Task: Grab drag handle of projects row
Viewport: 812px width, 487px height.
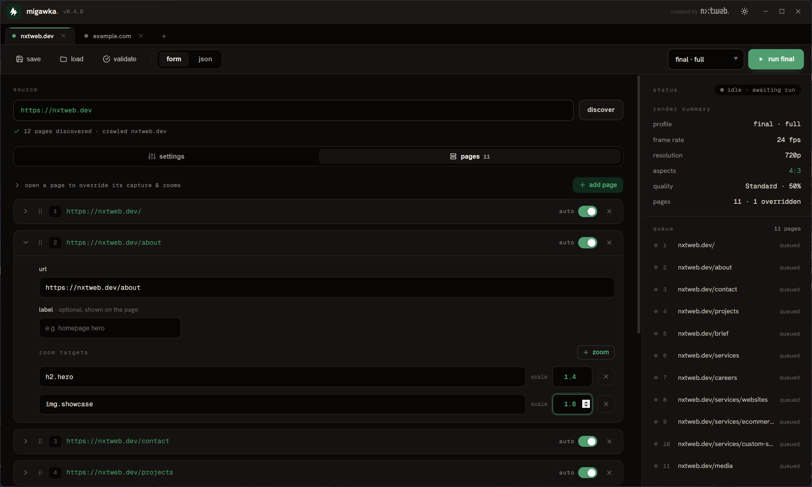Action: tap(40, 472)
